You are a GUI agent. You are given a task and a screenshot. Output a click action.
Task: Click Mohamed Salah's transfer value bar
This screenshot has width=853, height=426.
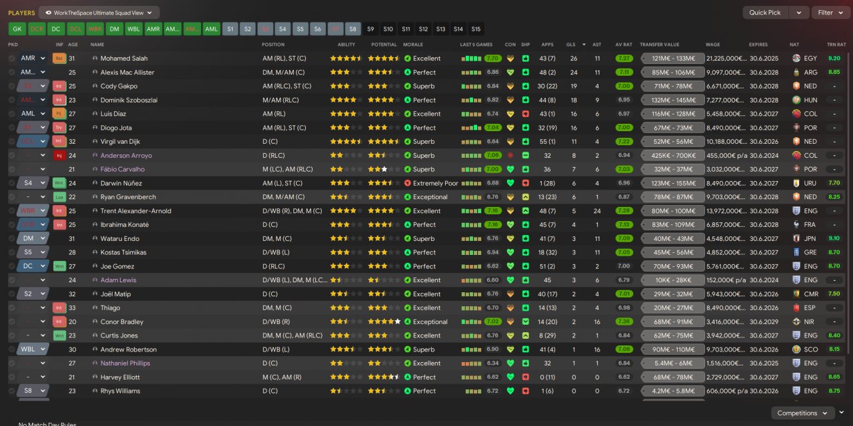coord(673,59)
